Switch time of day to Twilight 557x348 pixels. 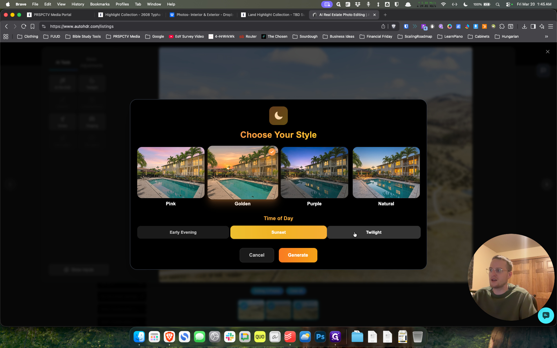[374, 232]
